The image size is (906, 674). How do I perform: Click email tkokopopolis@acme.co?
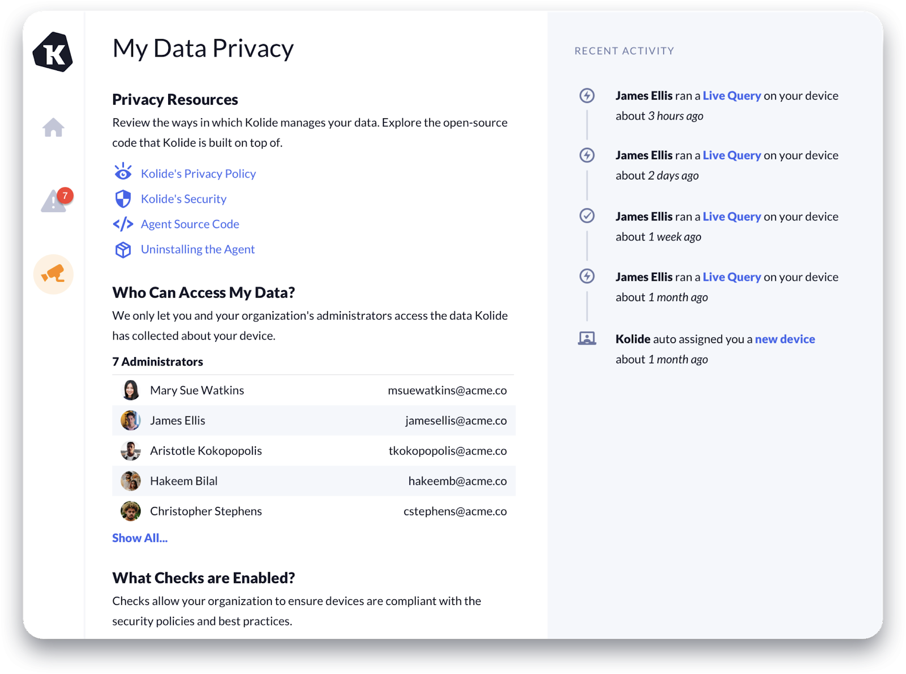[447, 451]
